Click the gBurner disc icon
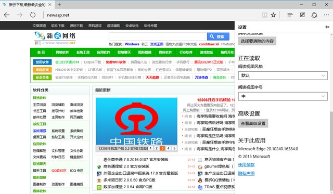This screenshot has width=333, height=194. point(200,167)
